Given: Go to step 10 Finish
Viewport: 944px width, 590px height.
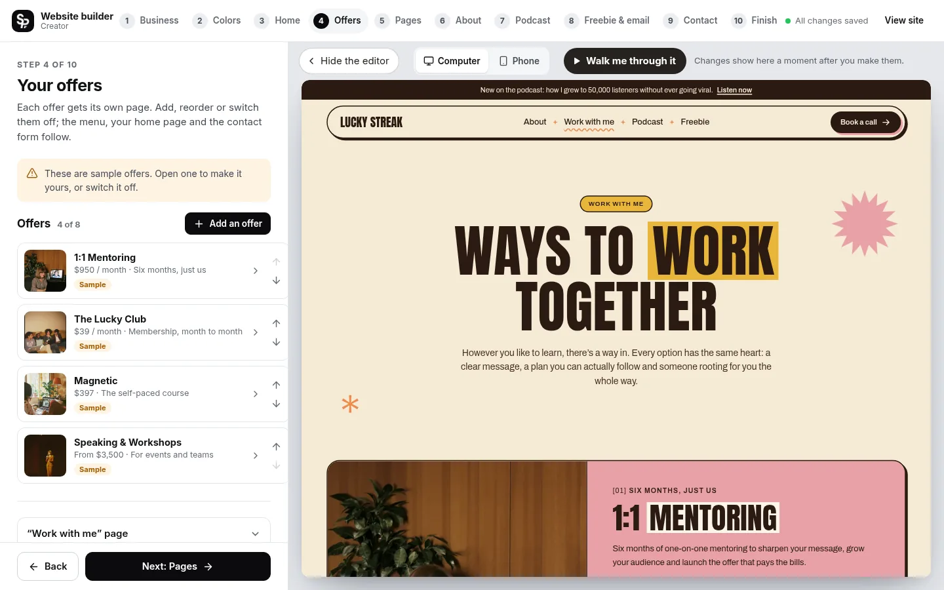Looking at the screenshot, I should (755, 21).
